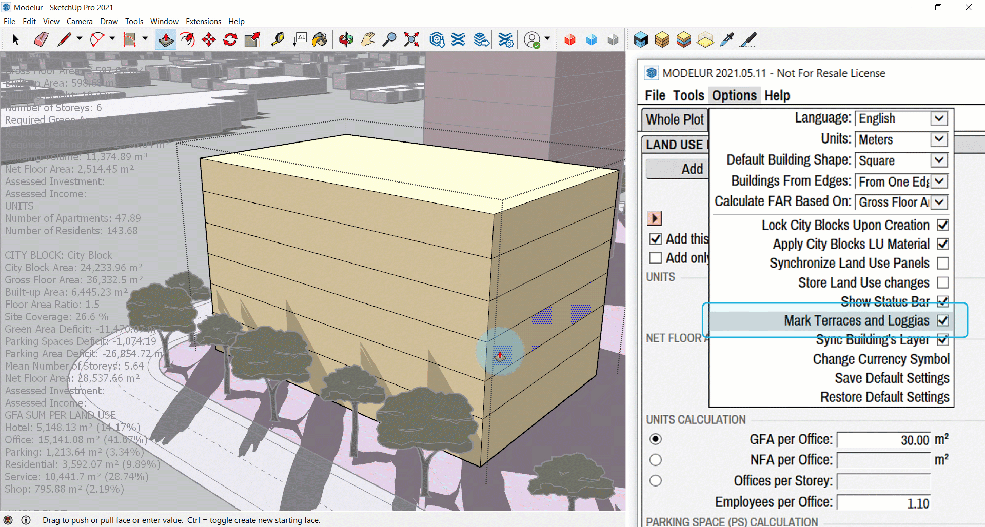Choose the Paint Bucket tool
This screenshot has height=527, width=985.
click(320, 39)
